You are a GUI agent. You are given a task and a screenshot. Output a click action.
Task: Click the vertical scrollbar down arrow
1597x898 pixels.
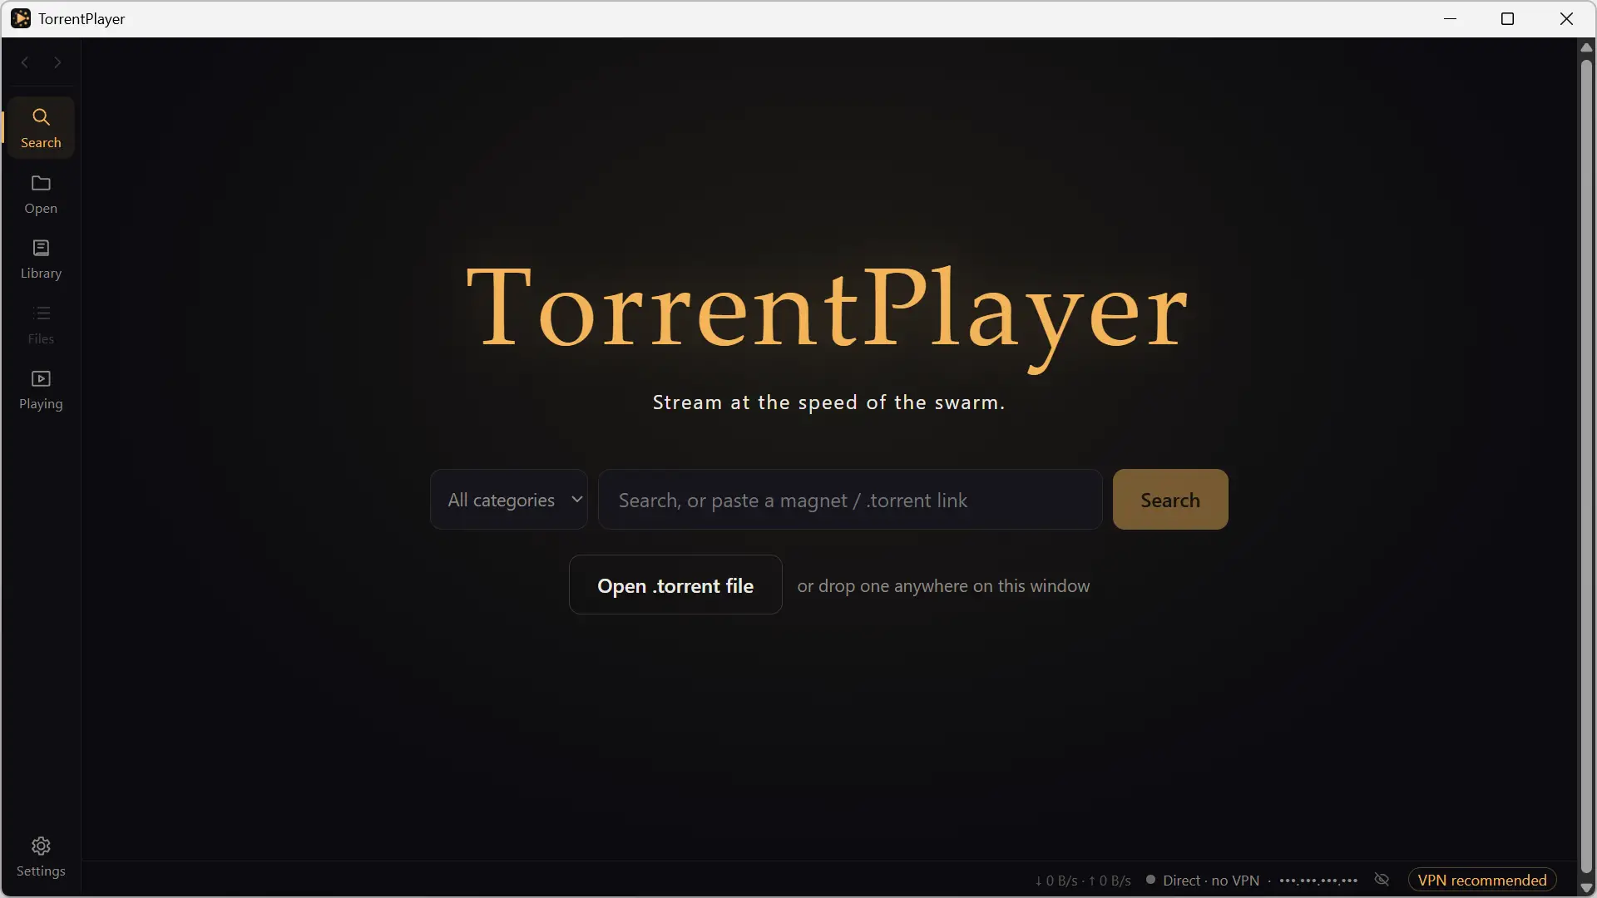click(x=1586, y=888)
